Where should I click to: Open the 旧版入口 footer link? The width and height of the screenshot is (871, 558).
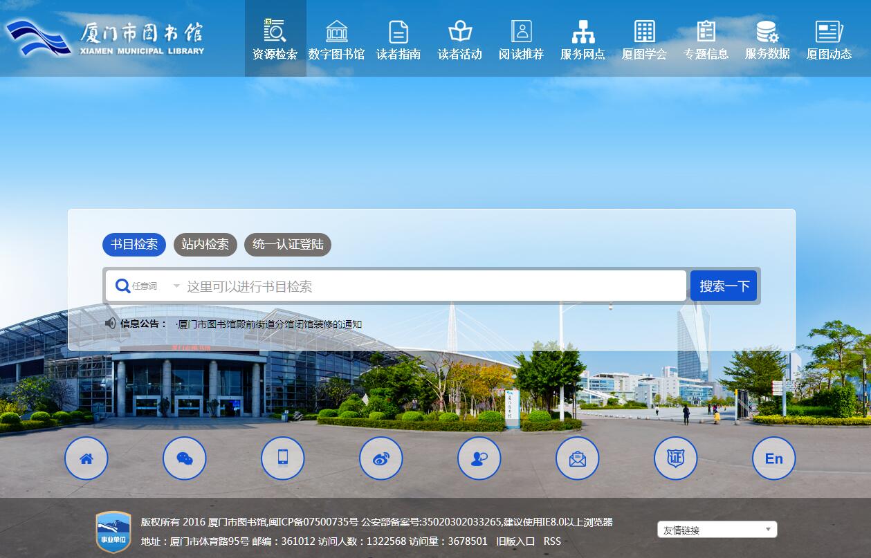(x=515, y=541)
